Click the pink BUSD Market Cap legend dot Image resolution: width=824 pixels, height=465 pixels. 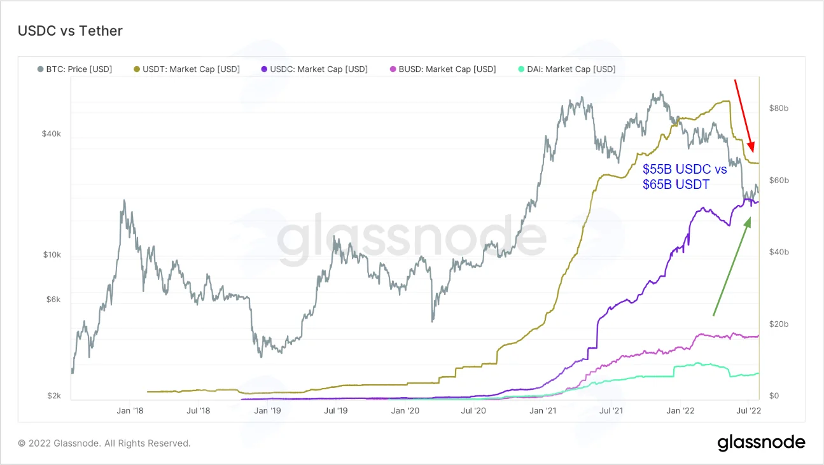click(392, 69)
